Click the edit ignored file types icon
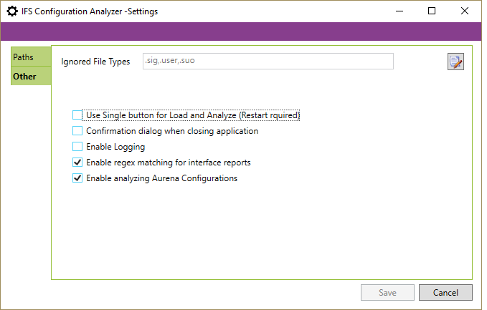The image size is (487, 310). pyautogui.click(x=455, y=62)
